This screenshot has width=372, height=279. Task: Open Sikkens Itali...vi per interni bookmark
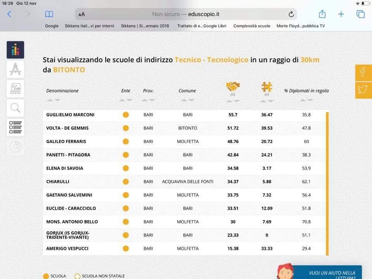90,26
